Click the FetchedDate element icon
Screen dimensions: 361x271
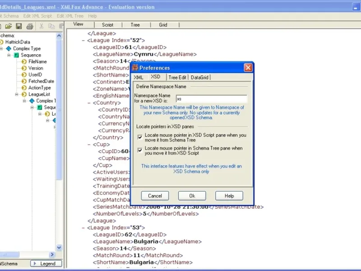(x=24, y=81)
